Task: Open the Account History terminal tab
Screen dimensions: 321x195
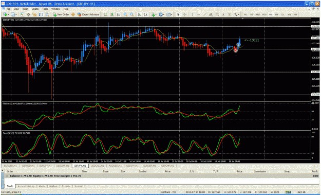Action: (x=26, y=186)
